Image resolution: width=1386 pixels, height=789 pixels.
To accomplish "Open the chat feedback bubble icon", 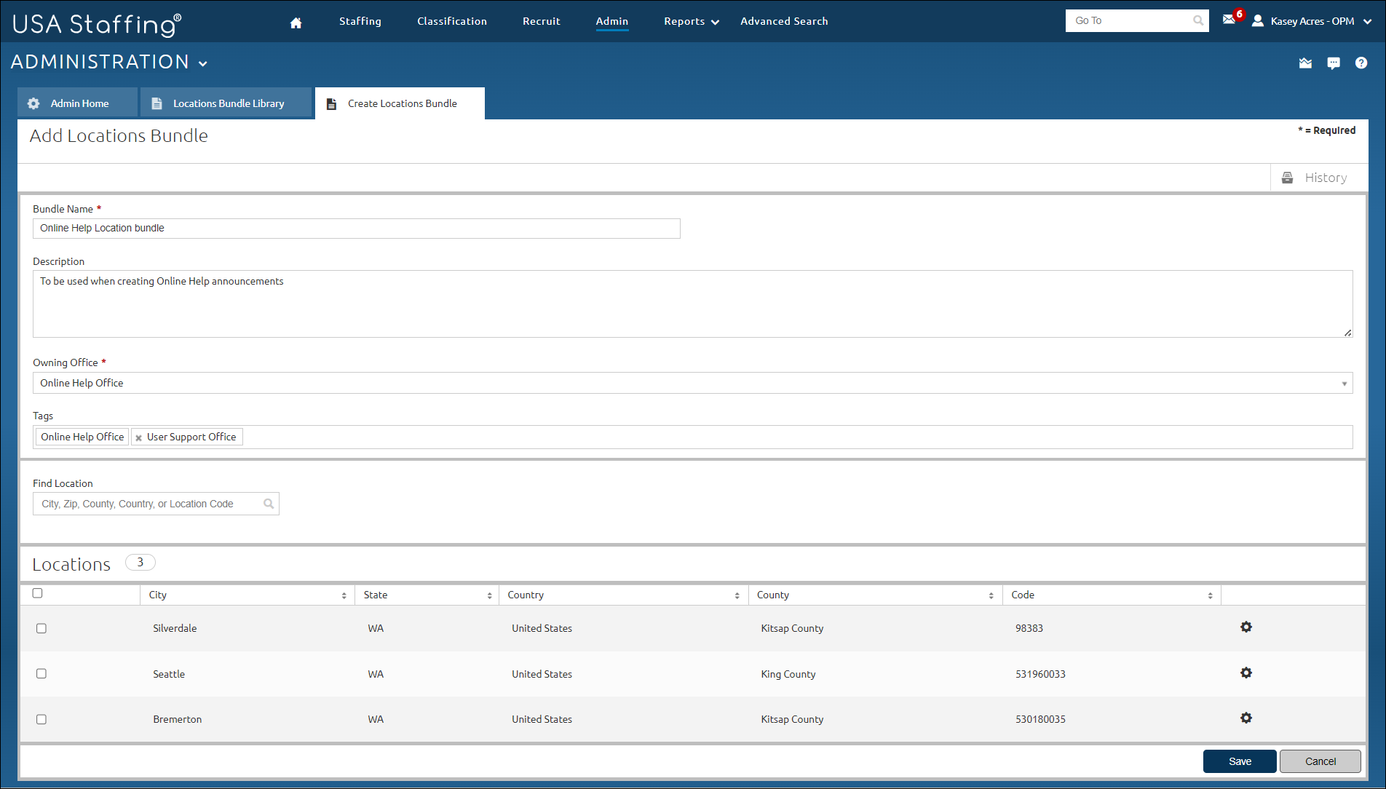I will click(1333, 63).
